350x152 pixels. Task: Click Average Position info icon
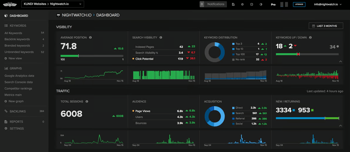click(90, 37)
